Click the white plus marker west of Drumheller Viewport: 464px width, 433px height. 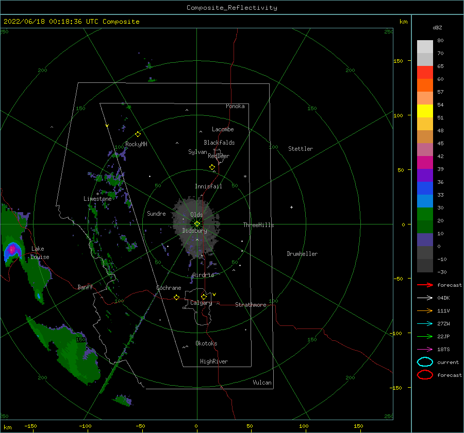pos(291,207)
